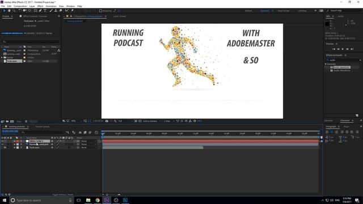363x204 pixels.
Task: Select the Pen tool
Action: (40, 11)
